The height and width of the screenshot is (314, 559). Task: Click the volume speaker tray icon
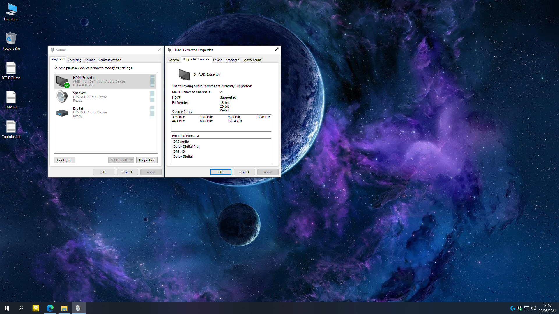tap(534, 308)
